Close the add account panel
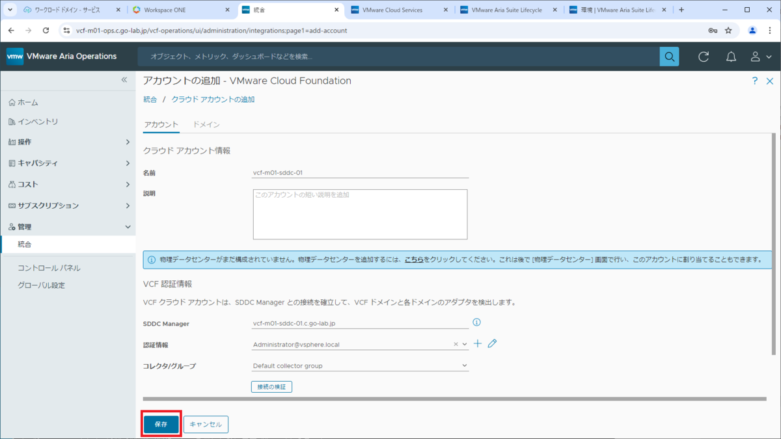This screenshot has width=781, height=439. pyautogui.click(x=770, y=81)
